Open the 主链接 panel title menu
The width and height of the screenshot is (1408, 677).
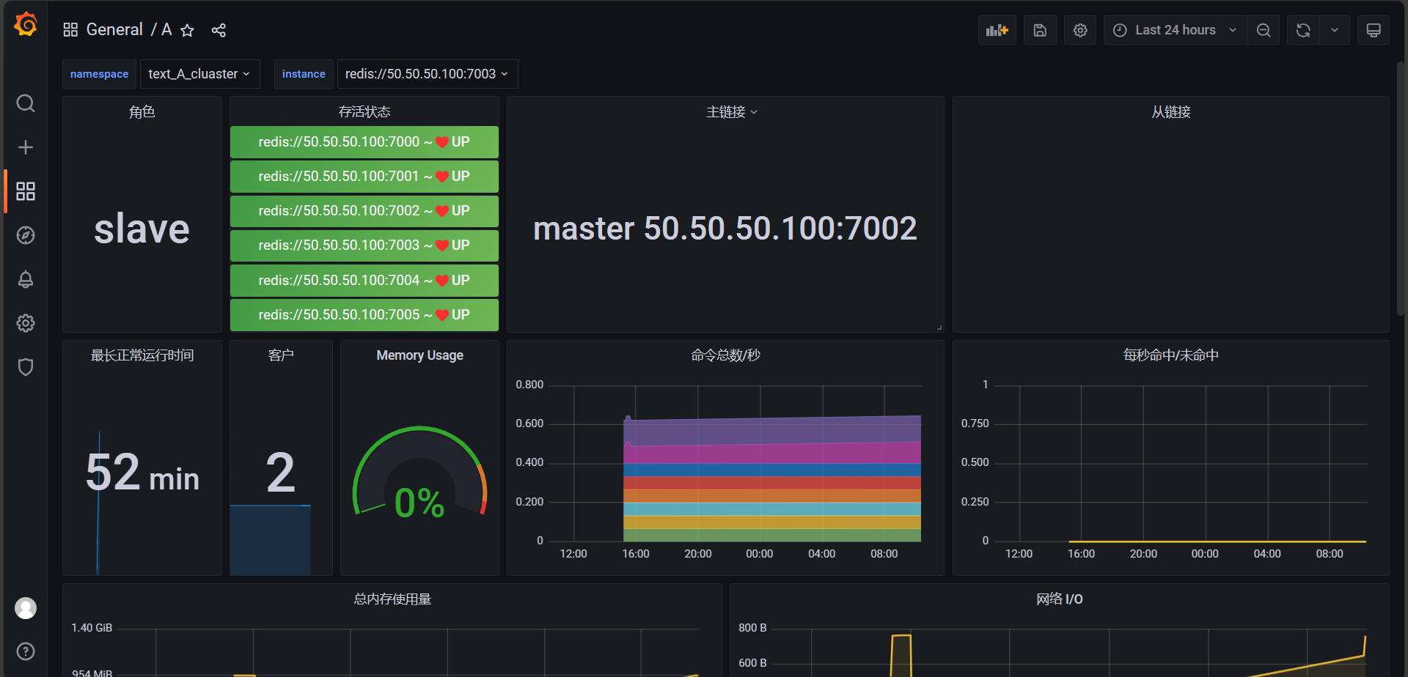point(732,112)
